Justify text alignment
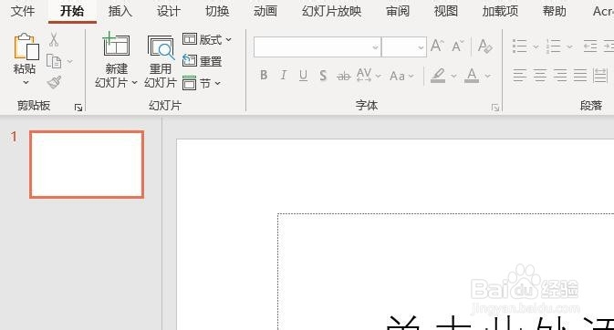The height and width of the screenshot is (330, 614). point(580,75)
